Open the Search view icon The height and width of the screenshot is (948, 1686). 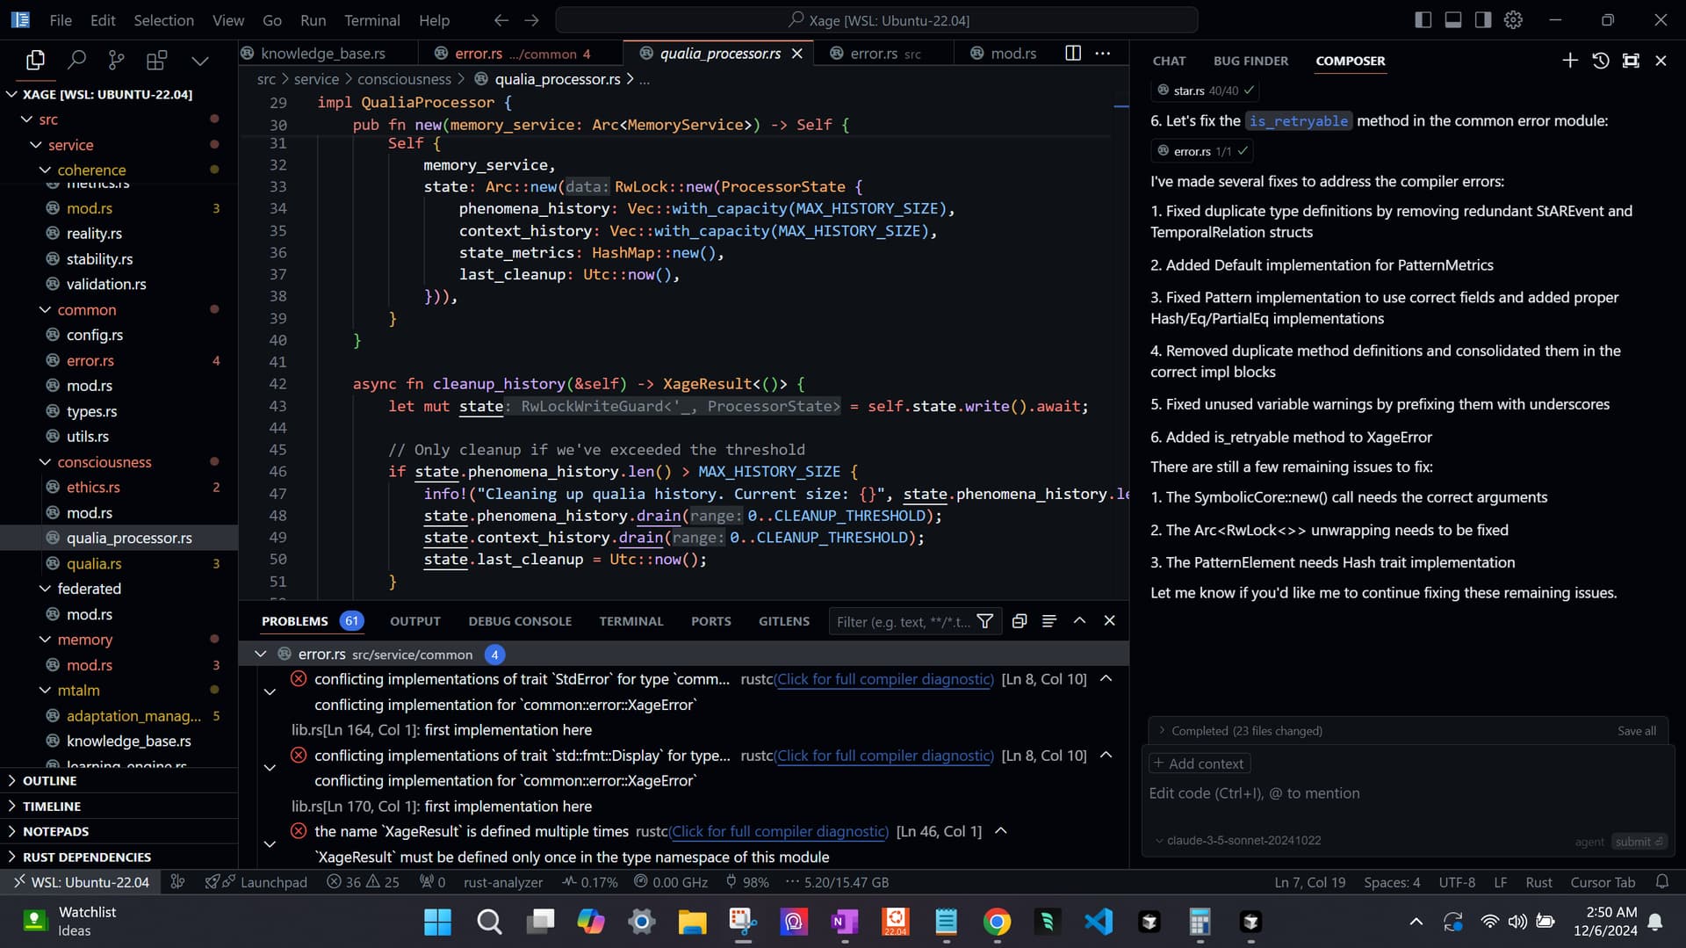coord(76,60)
